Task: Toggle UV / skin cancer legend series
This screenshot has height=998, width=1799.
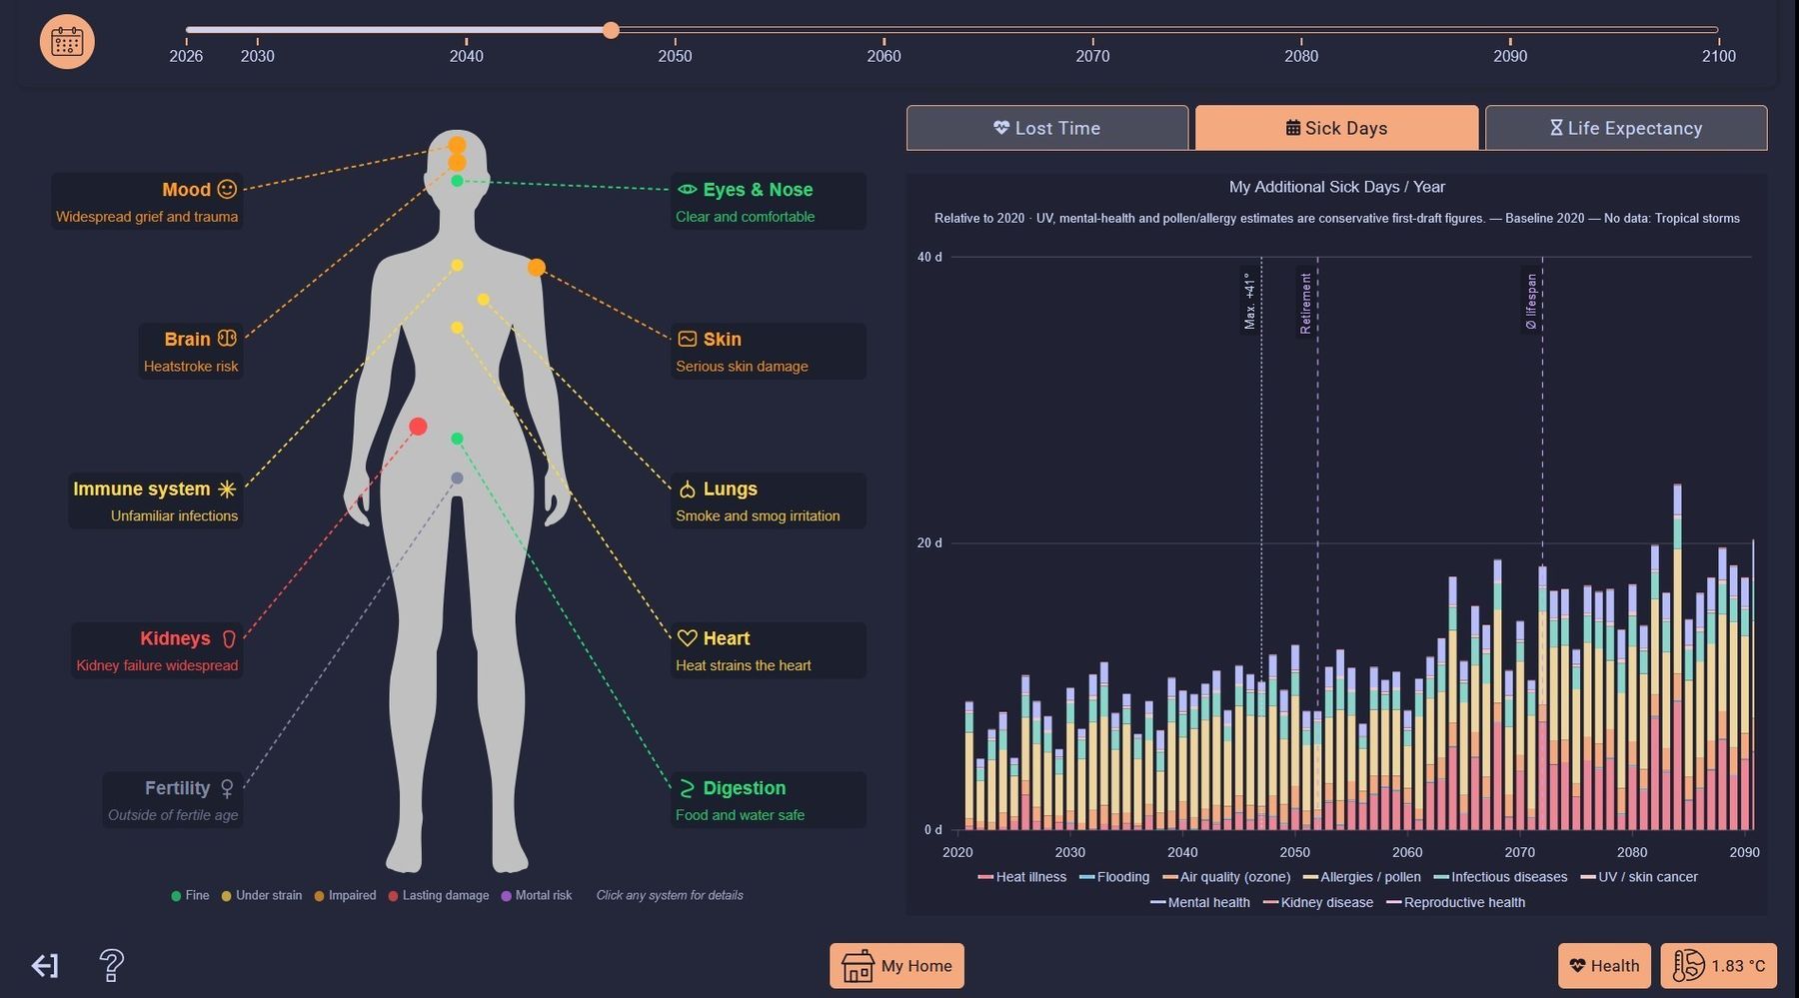Action: tap(1639, 877)
